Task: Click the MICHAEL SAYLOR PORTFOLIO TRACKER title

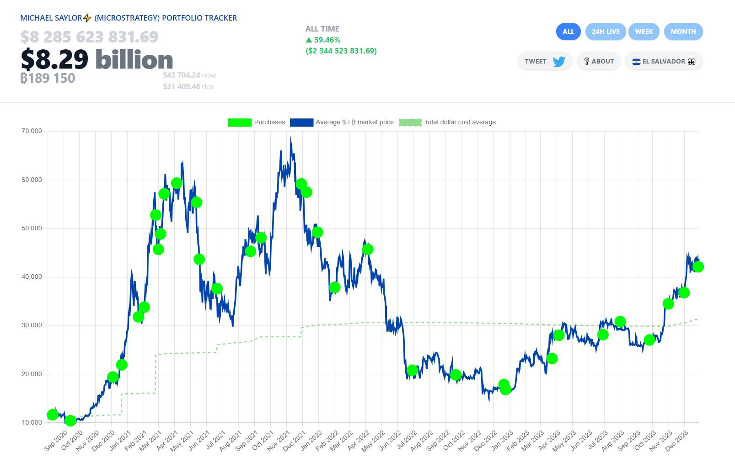Action: tap(129, 18)
